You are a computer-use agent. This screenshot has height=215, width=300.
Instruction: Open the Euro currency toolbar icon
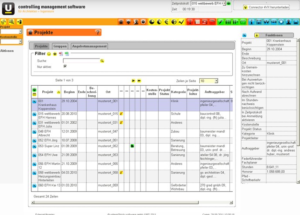tap(167, 22)
